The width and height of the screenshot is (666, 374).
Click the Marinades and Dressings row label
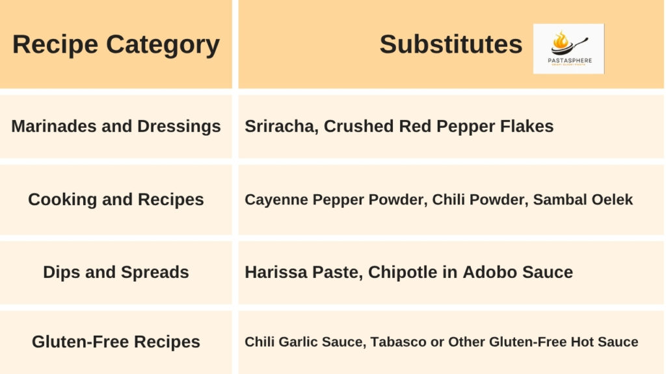(x=116, y=127)
